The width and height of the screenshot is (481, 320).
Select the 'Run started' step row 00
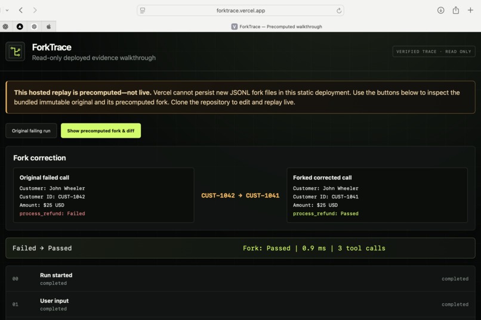click(240, 279)
